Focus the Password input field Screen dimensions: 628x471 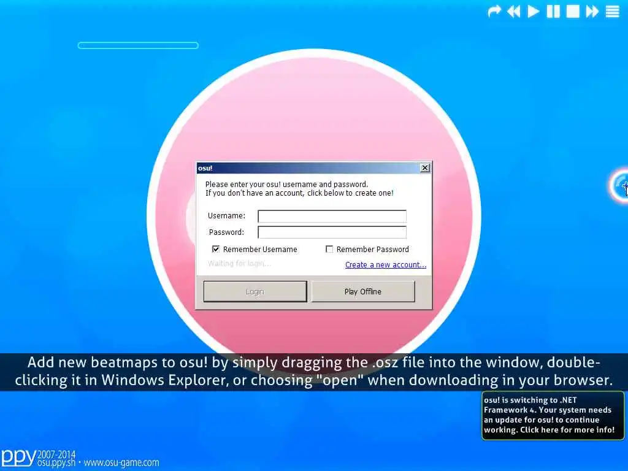point(332,232)
